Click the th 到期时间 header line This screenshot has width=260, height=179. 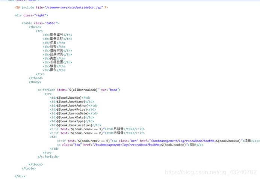pyautogui.click(x=57, y=54)
